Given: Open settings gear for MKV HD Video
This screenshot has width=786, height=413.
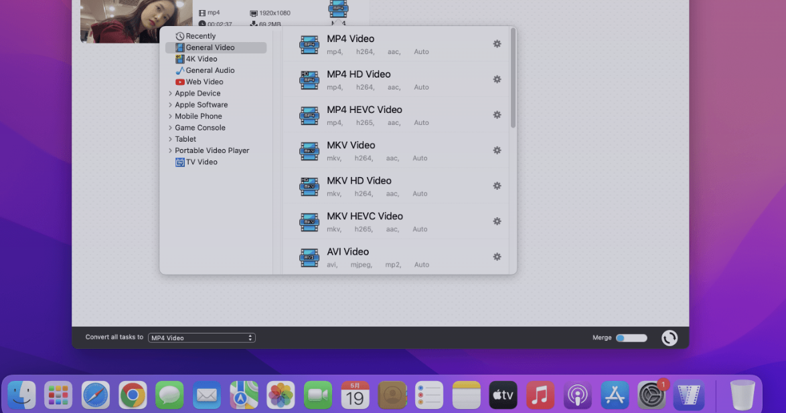Looking at the screenshot, I should 497,186.
